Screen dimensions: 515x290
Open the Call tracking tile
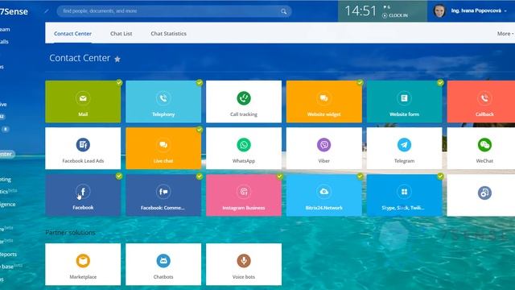244,101
